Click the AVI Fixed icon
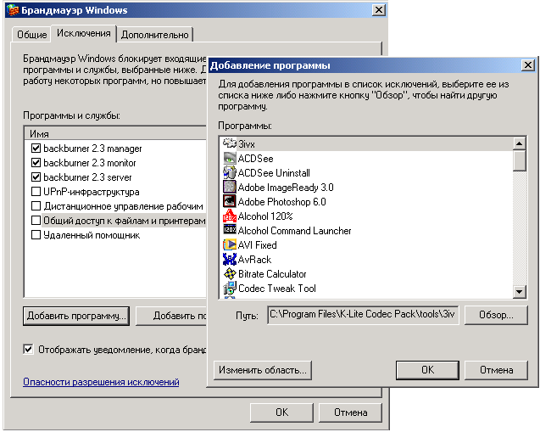 [x=230, y=244]
